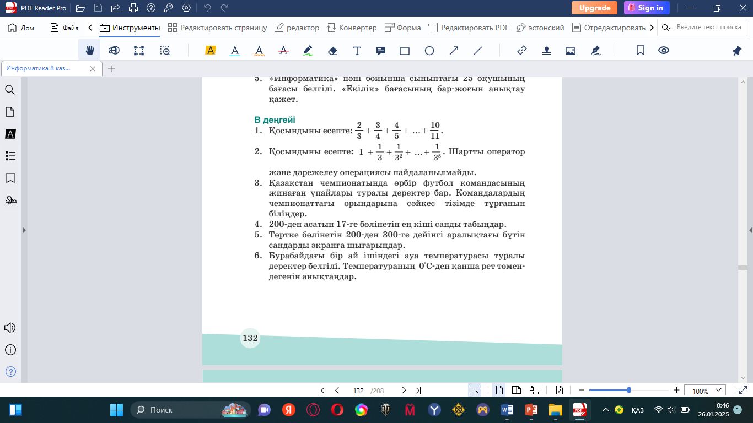Switch to the Форма tab
This screenshot has width=753, height=423.
[402, 28]
